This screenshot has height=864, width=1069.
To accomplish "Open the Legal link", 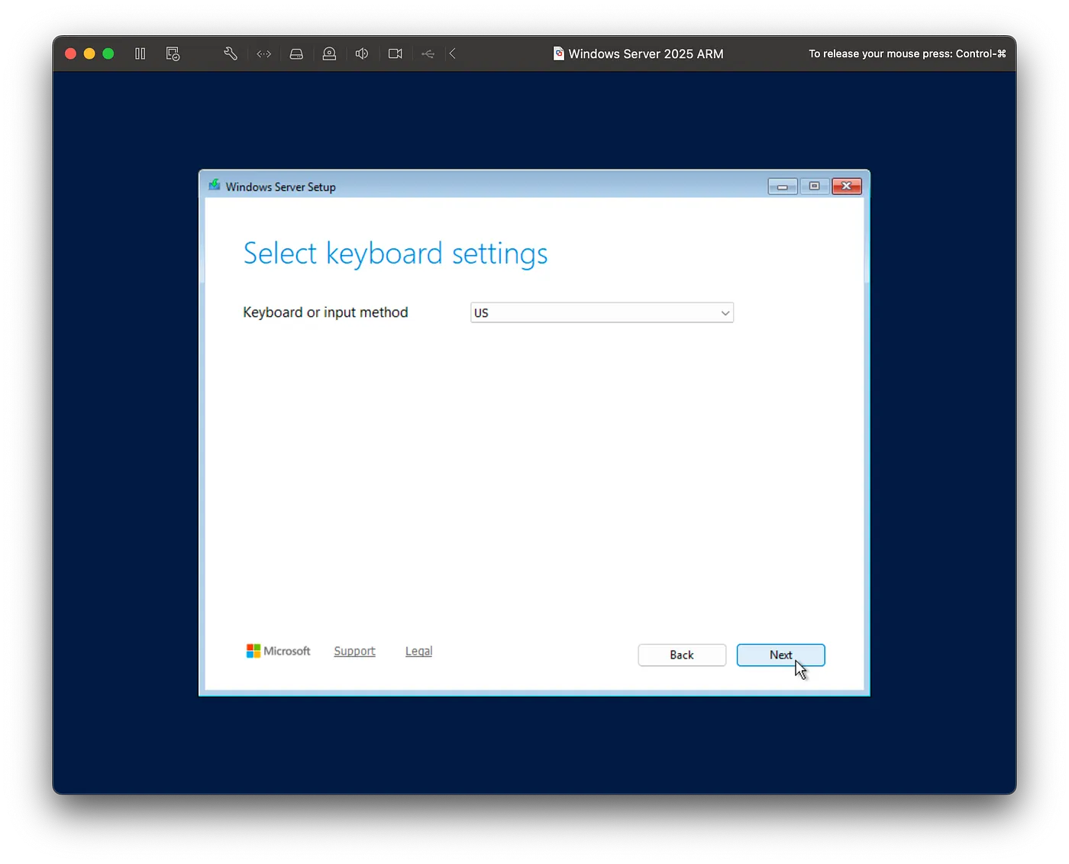I will [418, 651].
